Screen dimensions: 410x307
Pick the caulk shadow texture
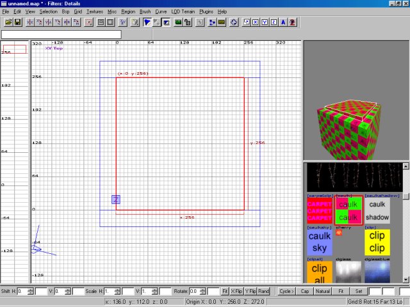click(x=377, y=210)
